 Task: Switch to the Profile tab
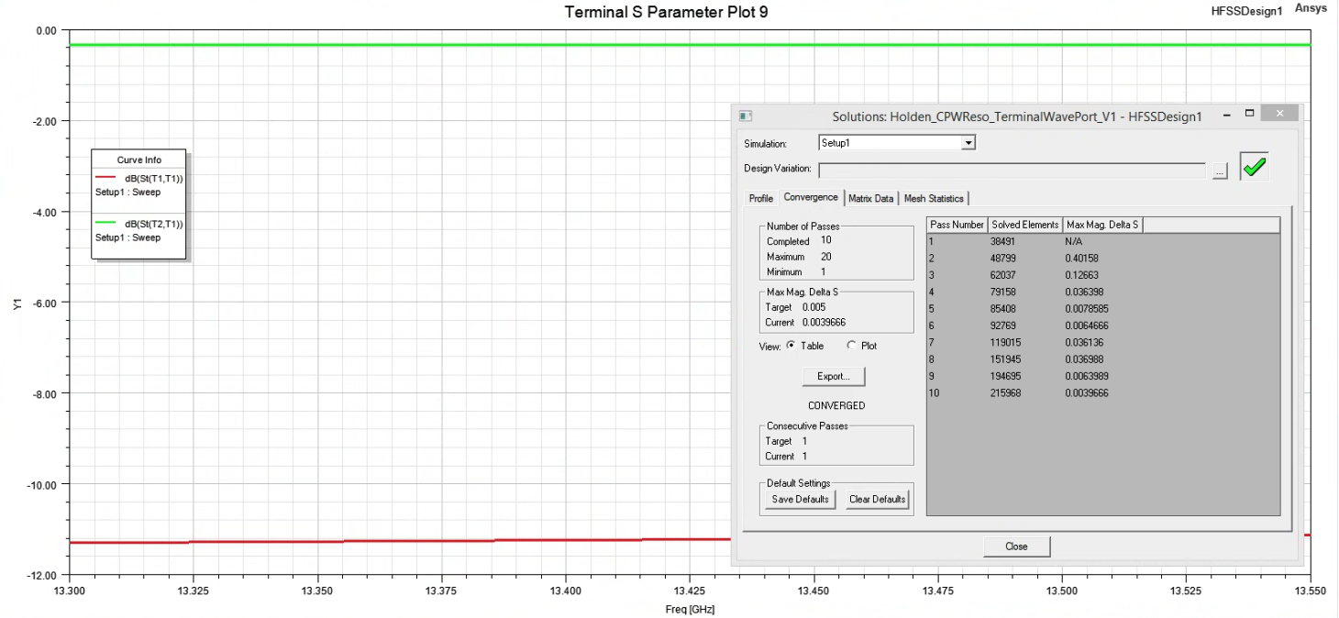(x=761, y=198)
